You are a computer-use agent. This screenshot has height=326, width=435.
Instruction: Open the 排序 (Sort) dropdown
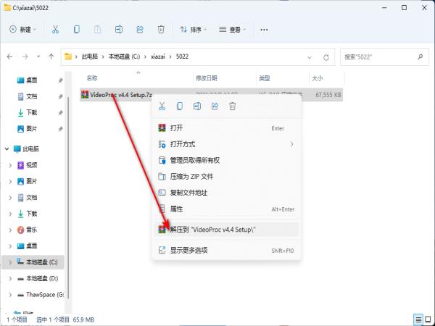coord(193,30)
